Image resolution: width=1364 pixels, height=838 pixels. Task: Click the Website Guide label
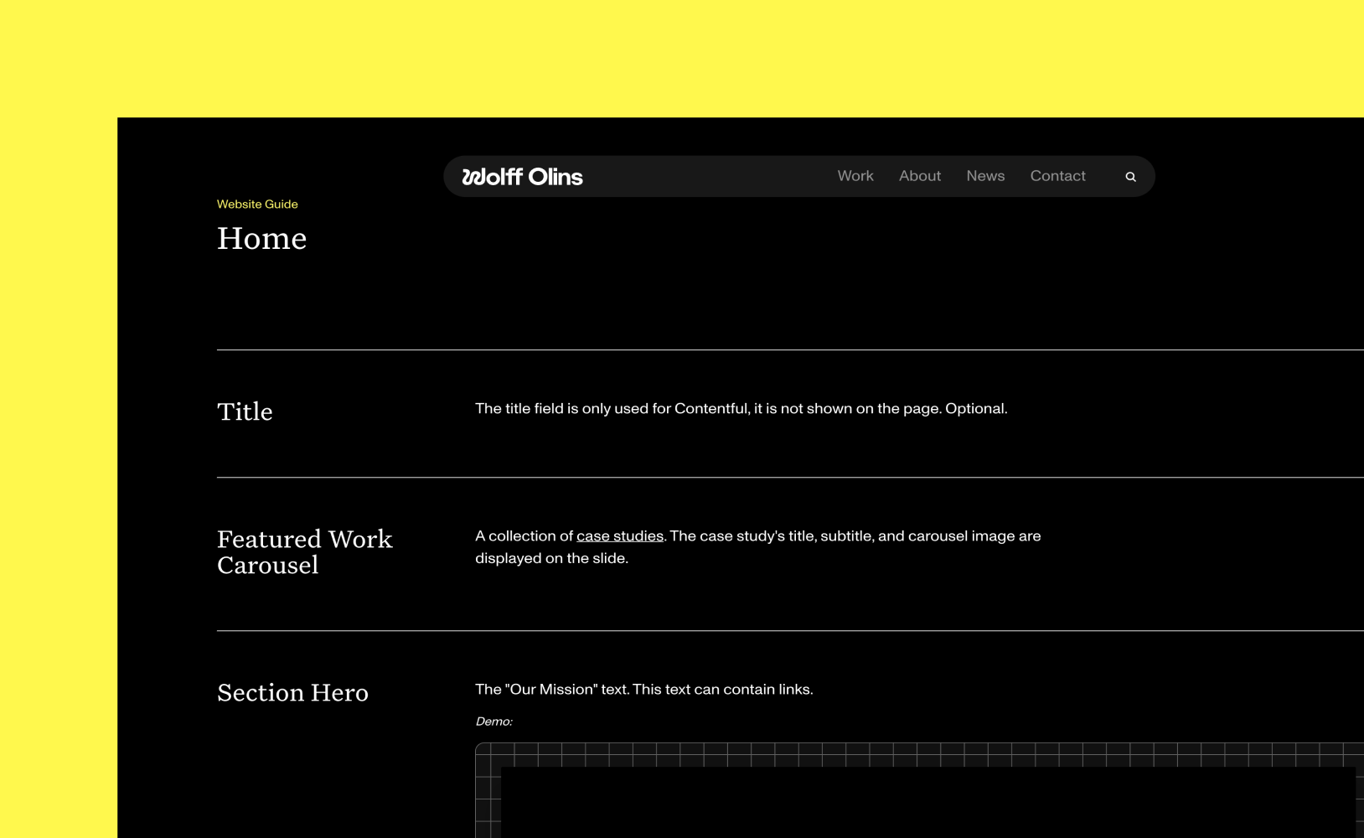(x=257, y=204)
